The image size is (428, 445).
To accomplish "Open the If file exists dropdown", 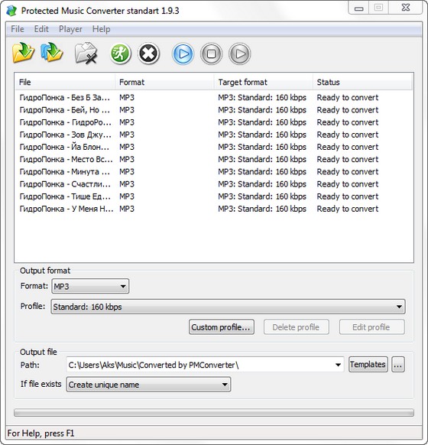I will point(148,385).
